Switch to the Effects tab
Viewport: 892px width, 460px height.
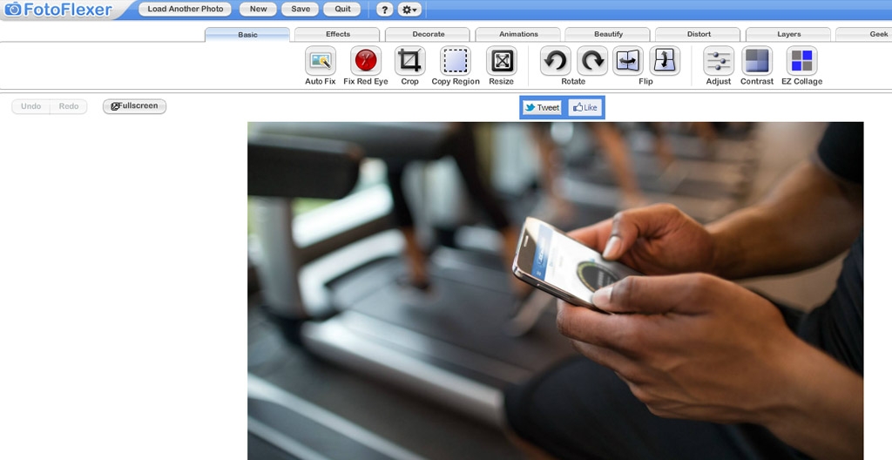[x=337, y=34]
